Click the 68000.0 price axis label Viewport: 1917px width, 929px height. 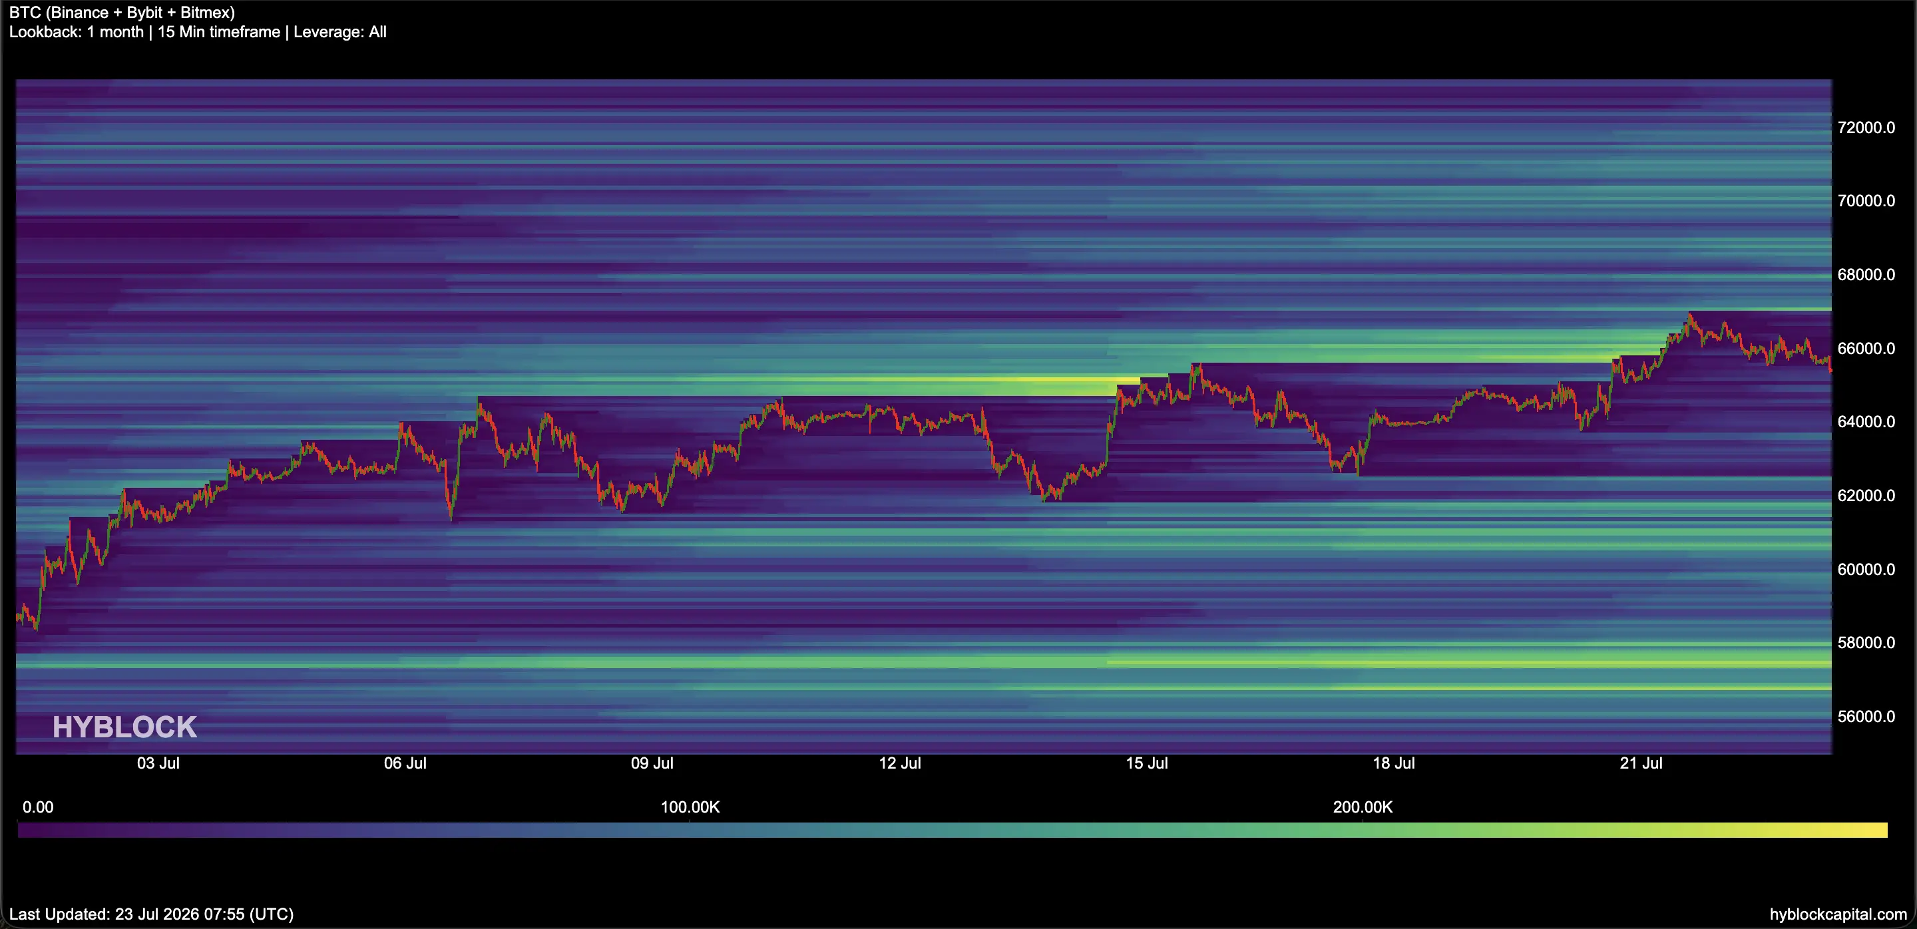1866,276
